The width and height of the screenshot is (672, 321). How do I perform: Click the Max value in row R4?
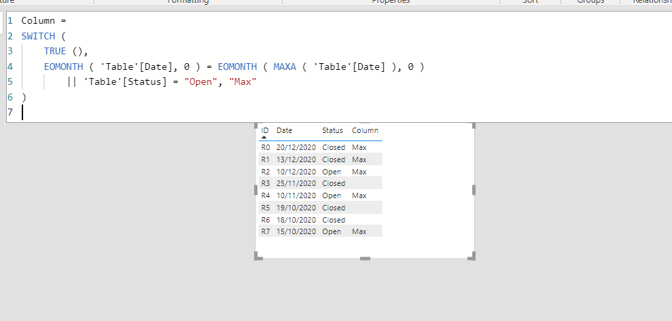pos(359,195)
